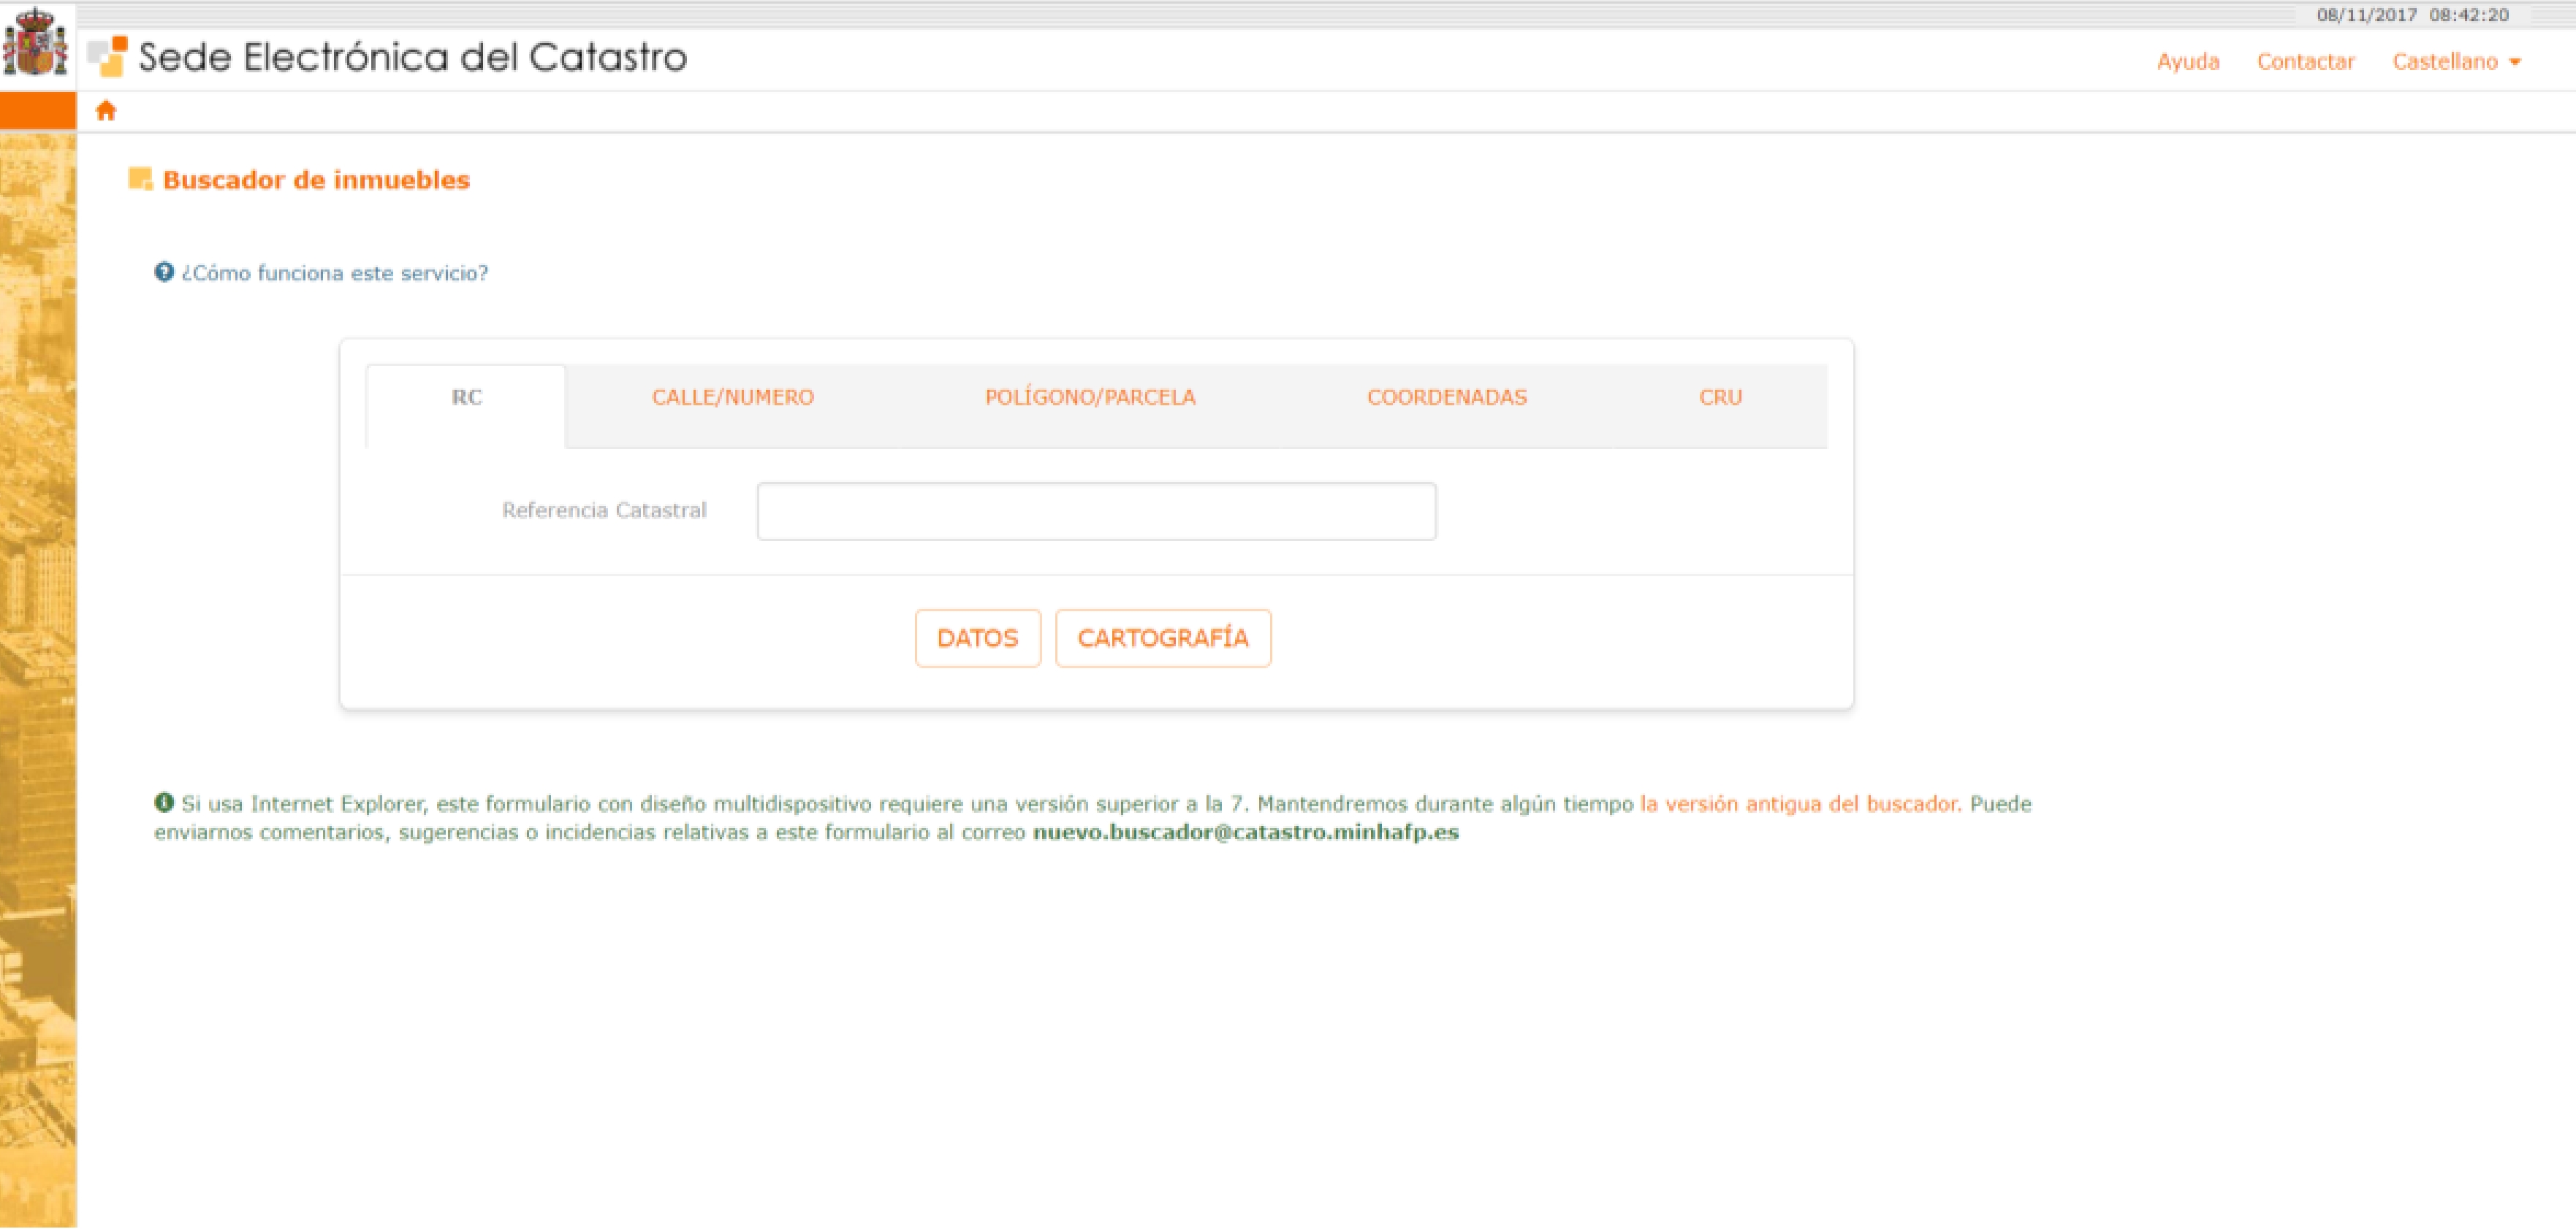Open ¿Cómo funciona este servicio? link
The width and height of the screenshot is (2576, 1229).
coord(335,273)
